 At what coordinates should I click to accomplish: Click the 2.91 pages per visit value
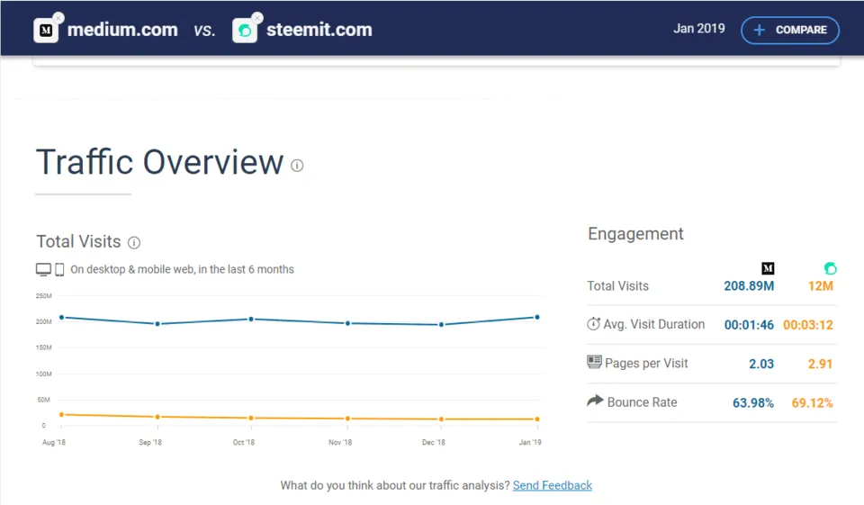[x=820, y=364]
